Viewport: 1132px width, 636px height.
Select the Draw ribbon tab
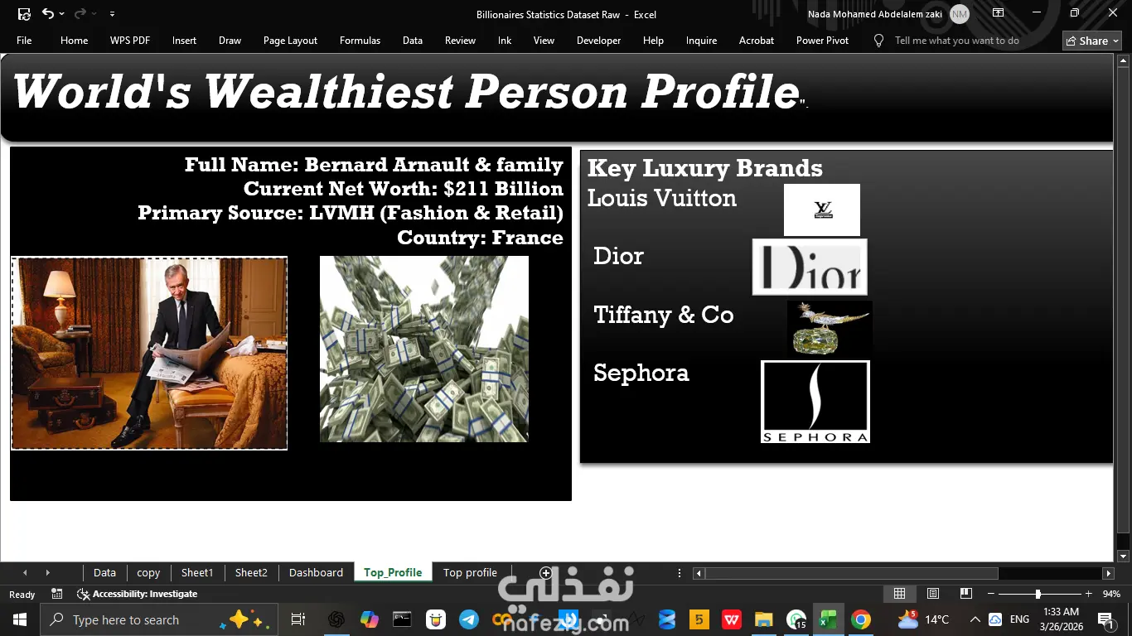point(230,41)
